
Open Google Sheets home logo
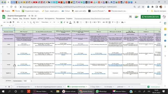click(4, 17)
